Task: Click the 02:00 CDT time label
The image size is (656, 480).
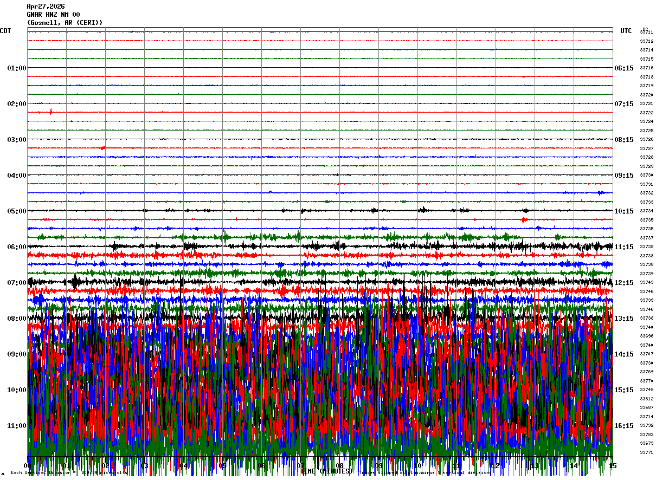Action: click(17, 104)
